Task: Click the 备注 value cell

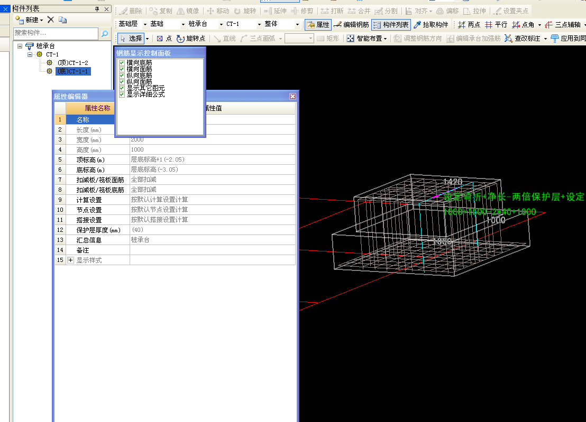Action: tap(212, 250)
